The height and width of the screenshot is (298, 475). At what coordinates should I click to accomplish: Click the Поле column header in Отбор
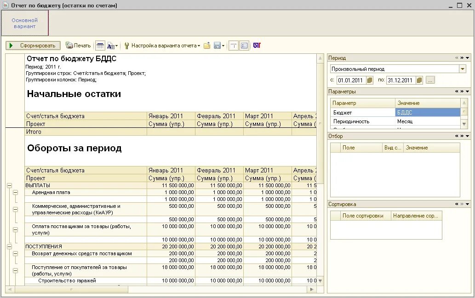click(361, 148)
